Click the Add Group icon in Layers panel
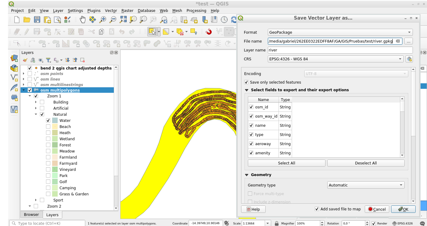Screen dimensions: 427x226 (x=33, y=60)
